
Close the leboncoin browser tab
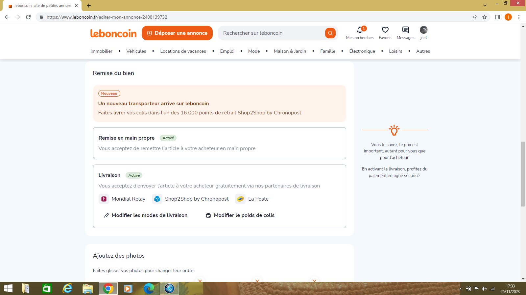[x=76, y=6]
